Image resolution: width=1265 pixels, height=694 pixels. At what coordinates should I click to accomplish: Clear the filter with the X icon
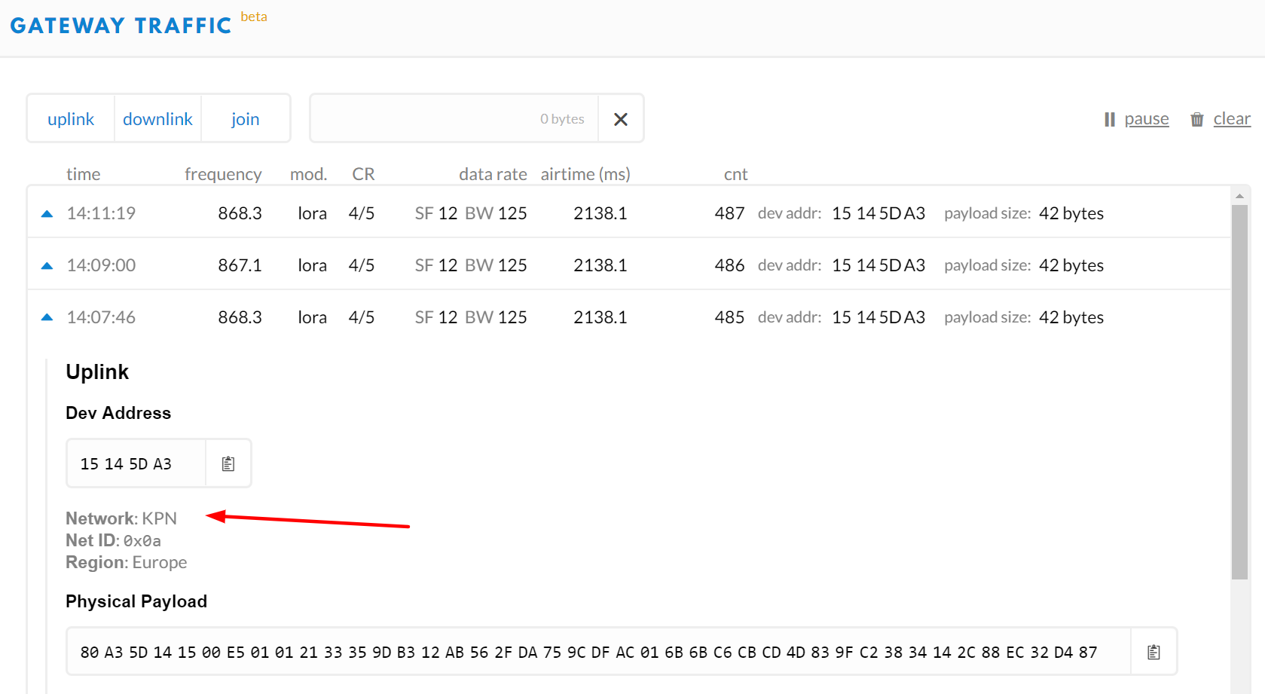point(621,119)
